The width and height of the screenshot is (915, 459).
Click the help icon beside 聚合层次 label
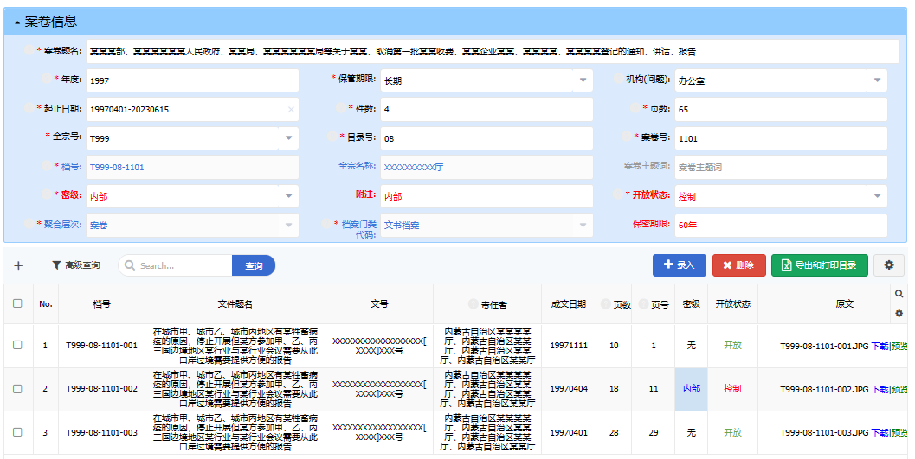coord(29,223)
